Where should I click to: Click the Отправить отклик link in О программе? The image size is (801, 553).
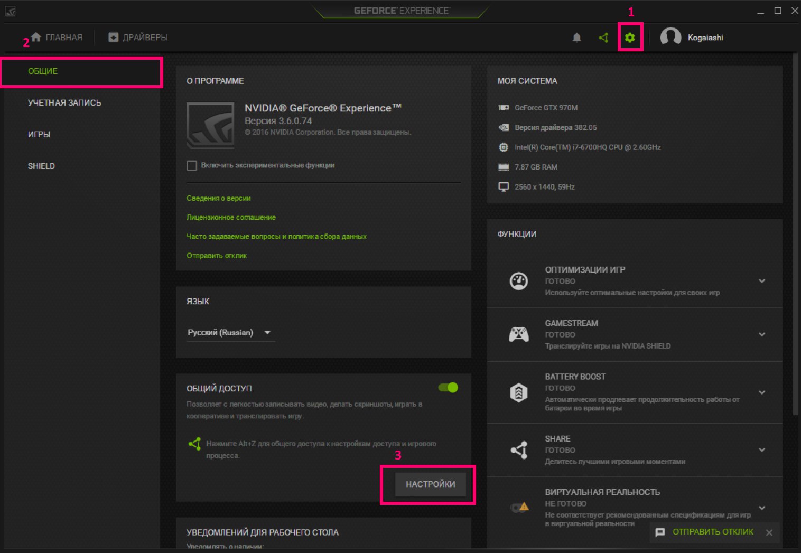click(x=217, y=256)
